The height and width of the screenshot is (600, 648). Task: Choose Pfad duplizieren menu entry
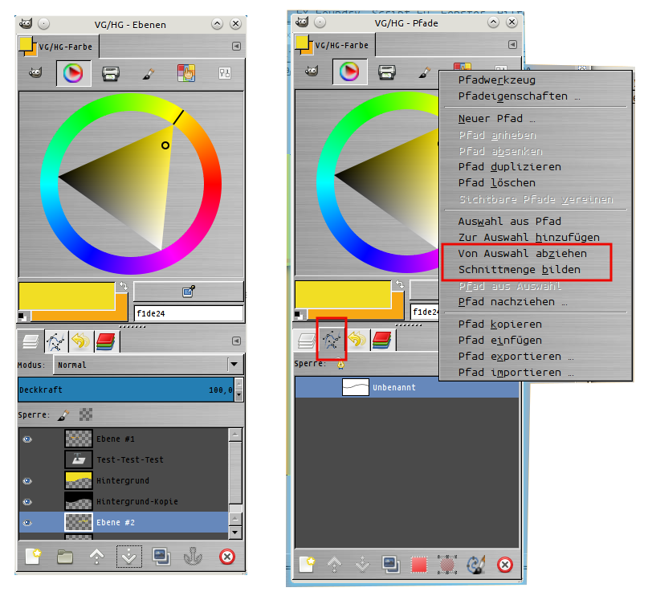510,167
